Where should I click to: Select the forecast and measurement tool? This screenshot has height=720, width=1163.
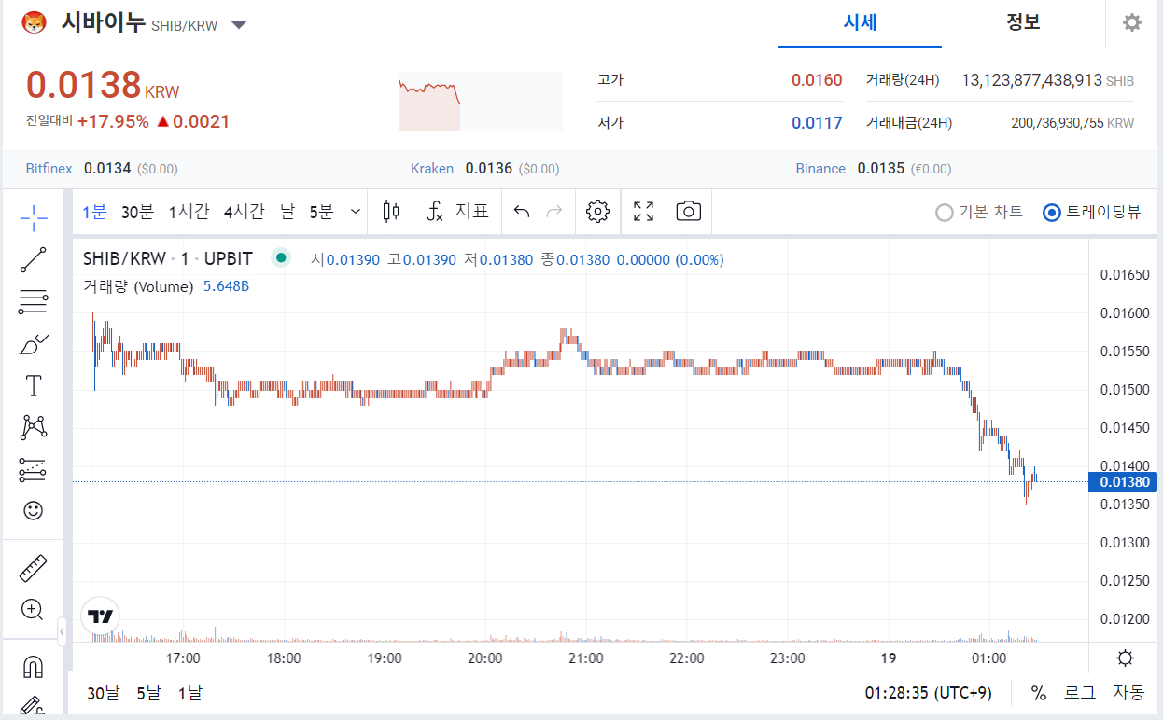(34, 469)
